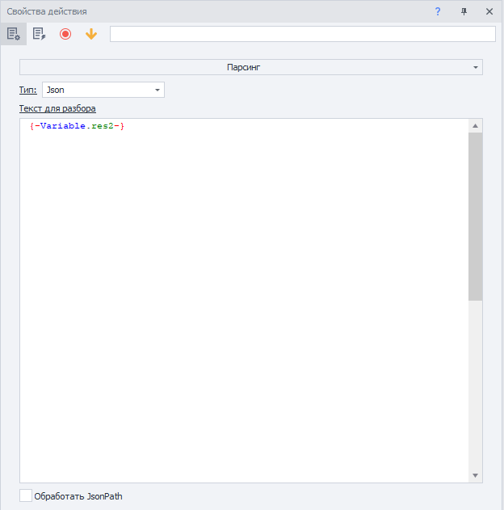
Task: Click the Json value in type field
Action: click(x=56, y=90)
